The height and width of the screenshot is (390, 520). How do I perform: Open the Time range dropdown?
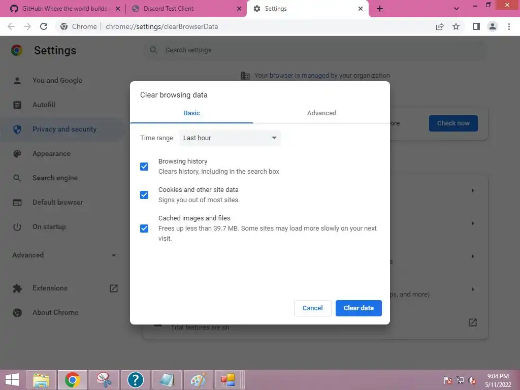click(x=230, y=138)
